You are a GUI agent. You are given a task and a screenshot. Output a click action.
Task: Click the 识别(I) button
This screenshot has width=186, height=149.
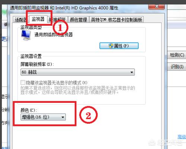tap(177, 67)
